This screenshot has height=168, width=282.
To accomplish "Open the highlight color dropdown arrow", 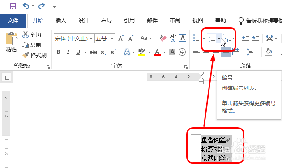I will [x=149, y=52].
